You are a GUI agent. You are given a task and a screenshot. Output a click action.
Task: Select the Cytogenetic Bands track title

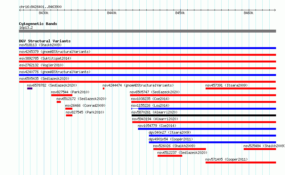pos(38,24)
